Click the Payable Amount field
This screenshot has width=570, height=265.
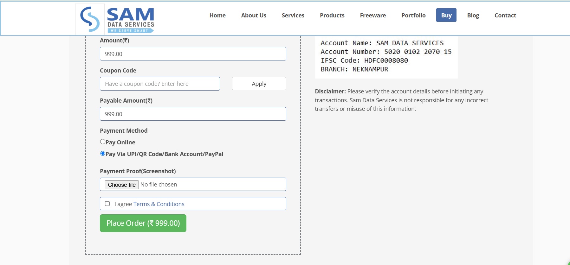pyautogui.click(x=193, y=114)
